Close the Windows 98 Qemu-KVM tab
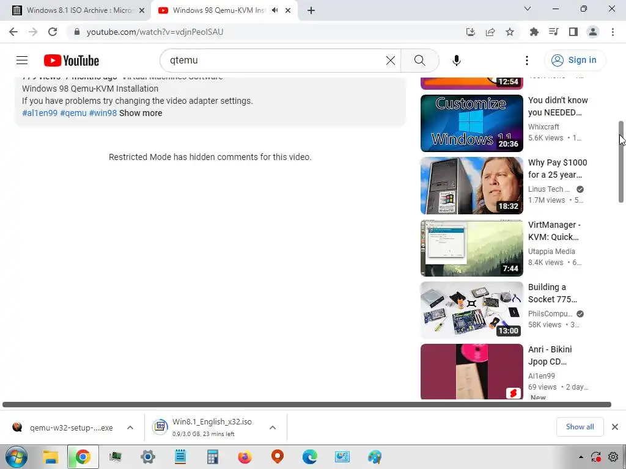 point(288,10)
